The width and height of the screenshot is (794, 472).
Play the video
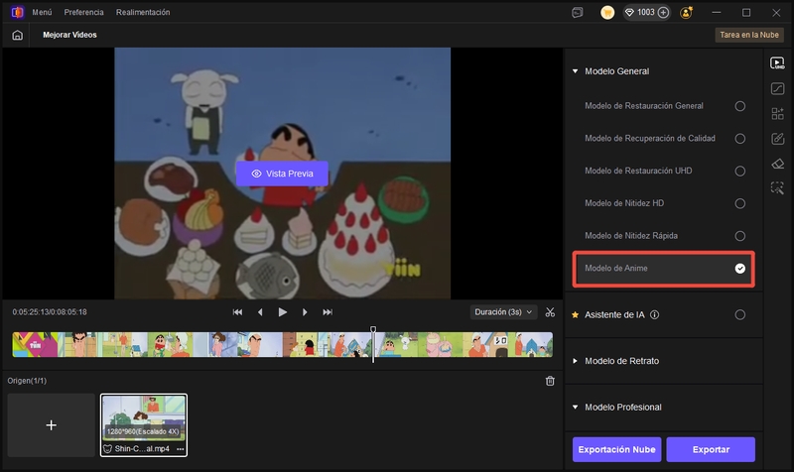pyautogui.click(x=283, y=312)
